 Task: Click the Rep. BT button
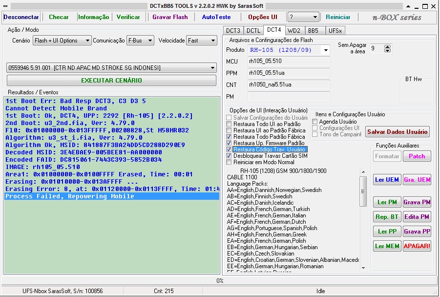click(387, 217)
